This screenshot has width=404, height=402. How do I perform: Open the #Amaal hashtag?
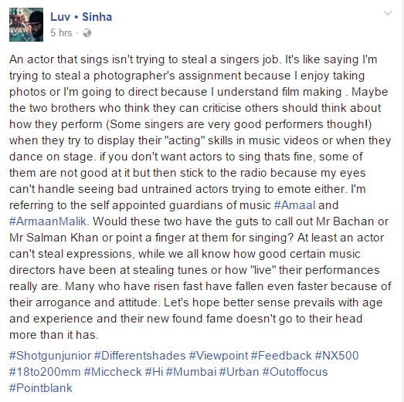[295, 205]
